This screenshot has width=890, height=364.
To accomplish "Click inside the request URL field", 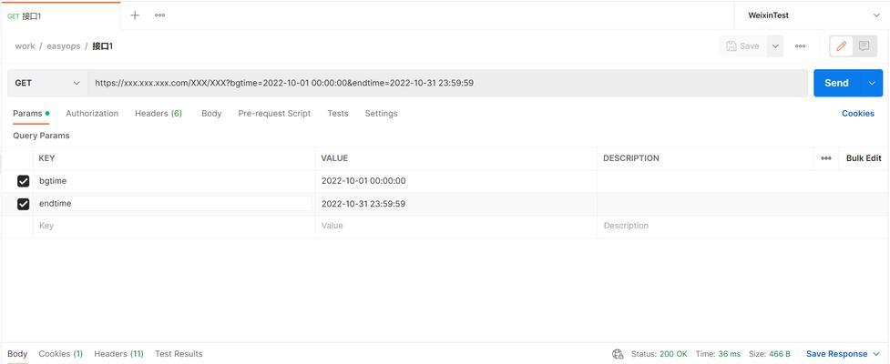I will pyautogui.click(x=448, y=83).
